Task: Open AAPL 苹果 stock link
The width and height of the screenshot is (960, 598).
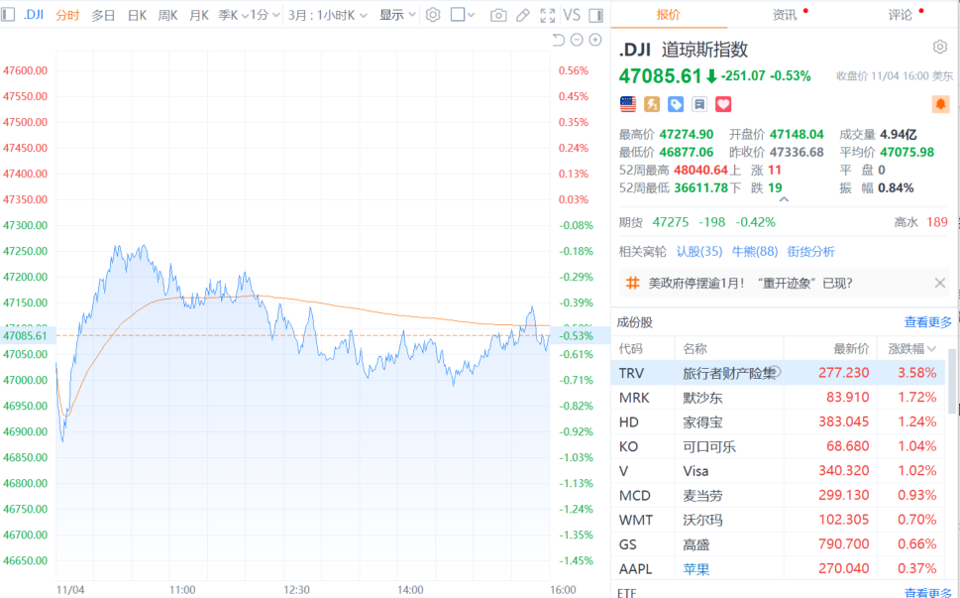Action: tap(696, 569)
